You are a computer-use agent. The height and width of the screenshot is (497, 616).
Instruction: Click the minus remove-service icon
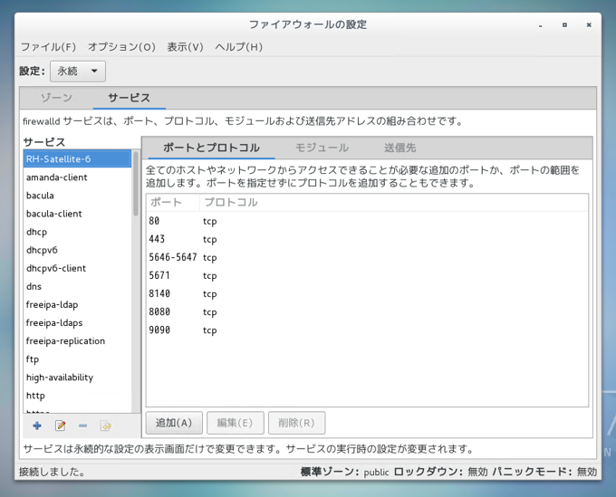(x=82, y=425)
